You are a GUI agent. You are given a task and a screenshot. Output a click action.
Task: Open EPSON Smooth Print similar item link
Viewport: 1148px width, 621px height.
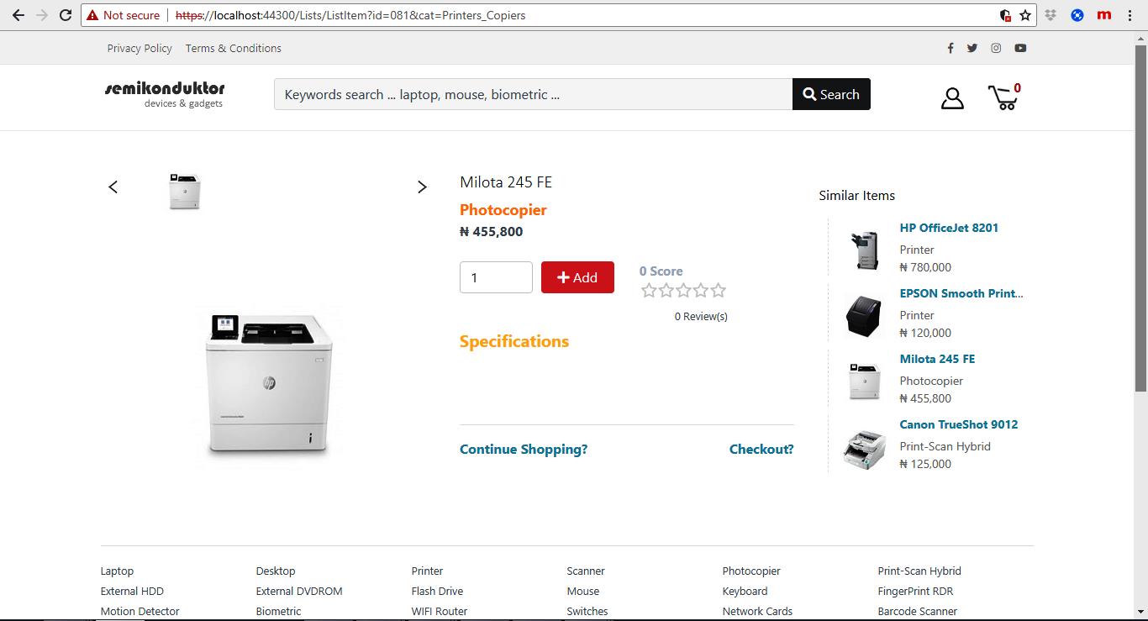coord(961,293)
